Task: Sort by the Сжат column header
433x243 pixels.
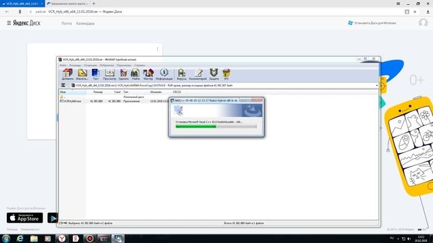Action: pos(113,92)
